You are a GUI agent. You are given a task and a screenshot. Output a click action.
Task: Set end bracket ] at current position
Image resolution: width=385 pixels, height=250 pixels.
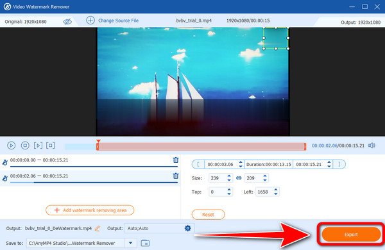[339, 164]
